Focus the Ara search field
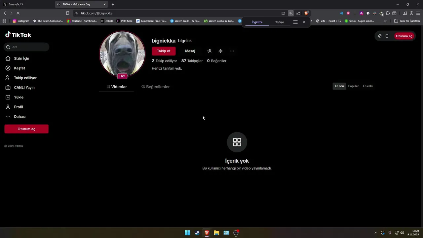Screen dimensions: 423x238 pos(27,47)
